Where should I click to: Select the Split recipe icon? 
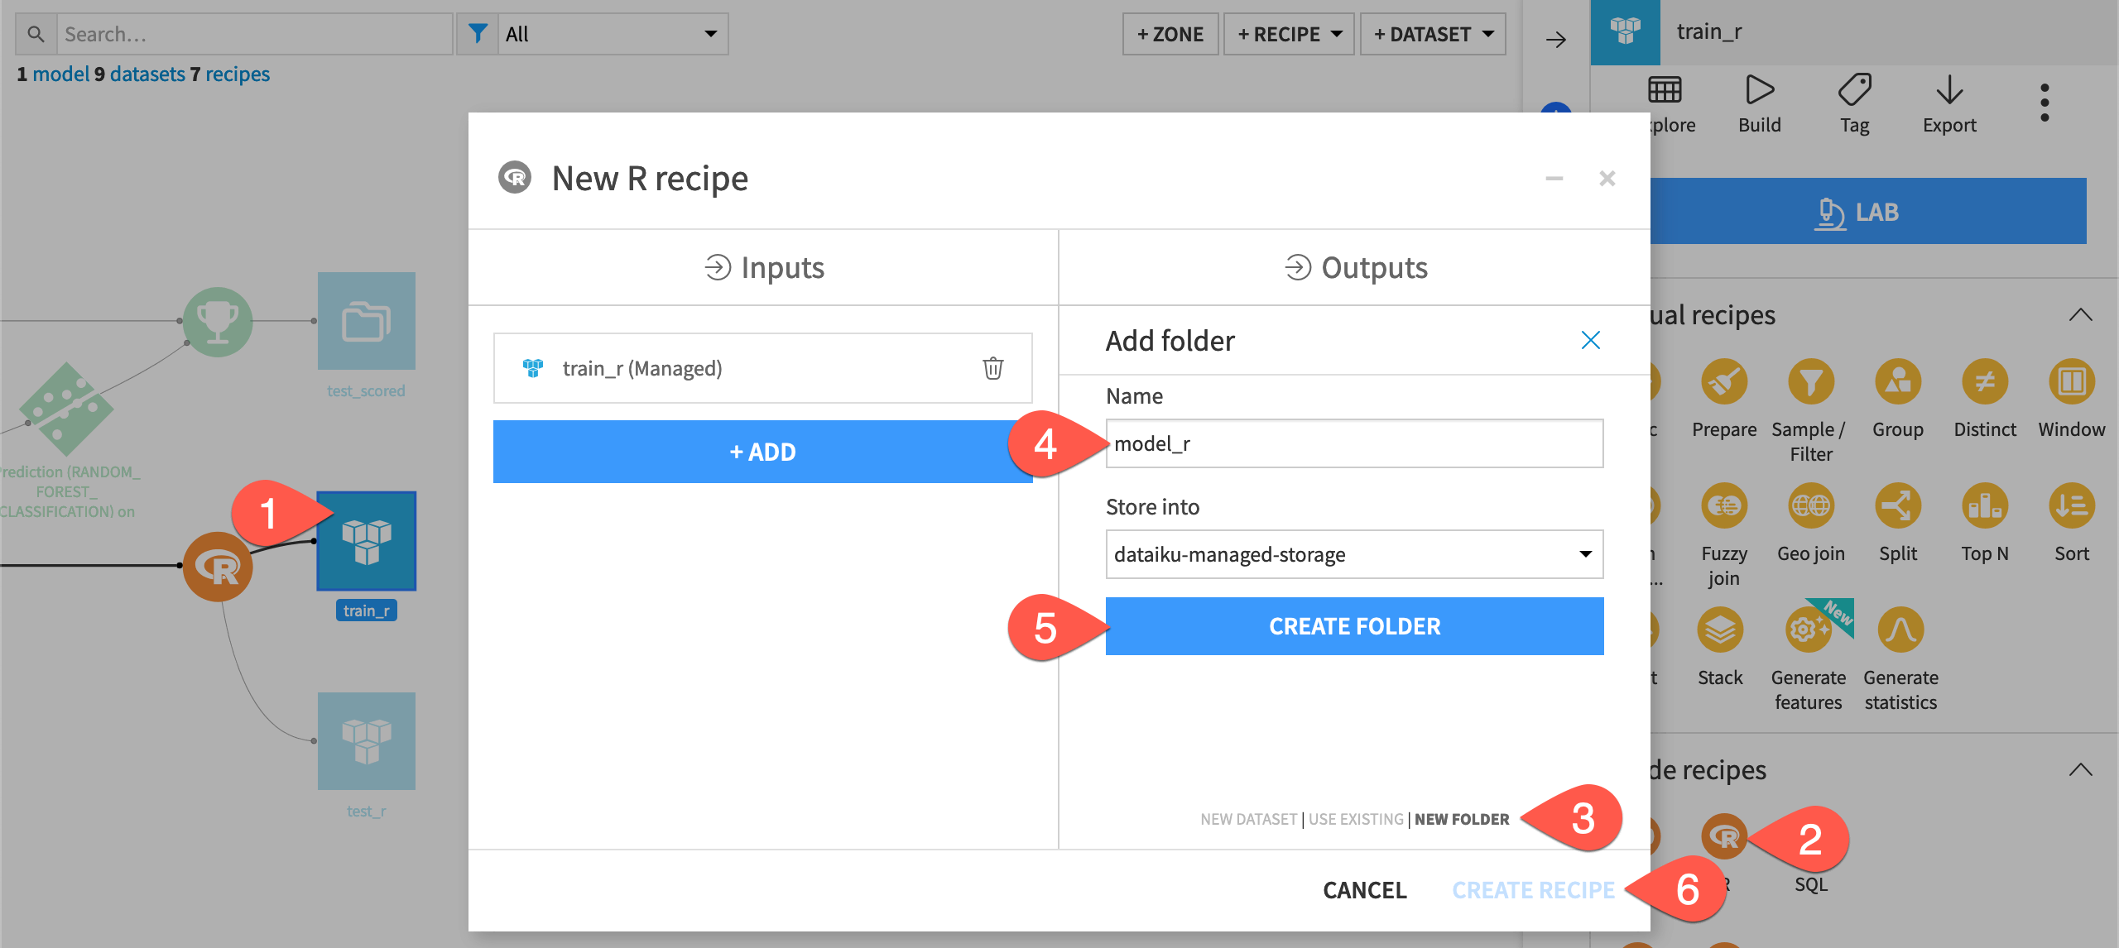point(1898,506)
